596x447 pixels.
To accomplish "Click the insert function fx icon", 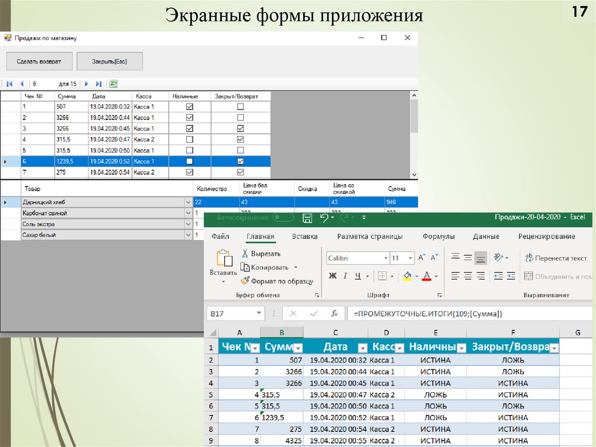I will click(x=334, y=314).
